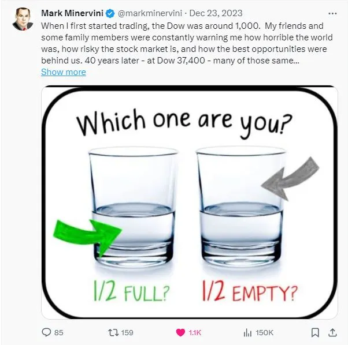Like the tweet with the heart icon
348x345 pixels.
coord(180,332)
